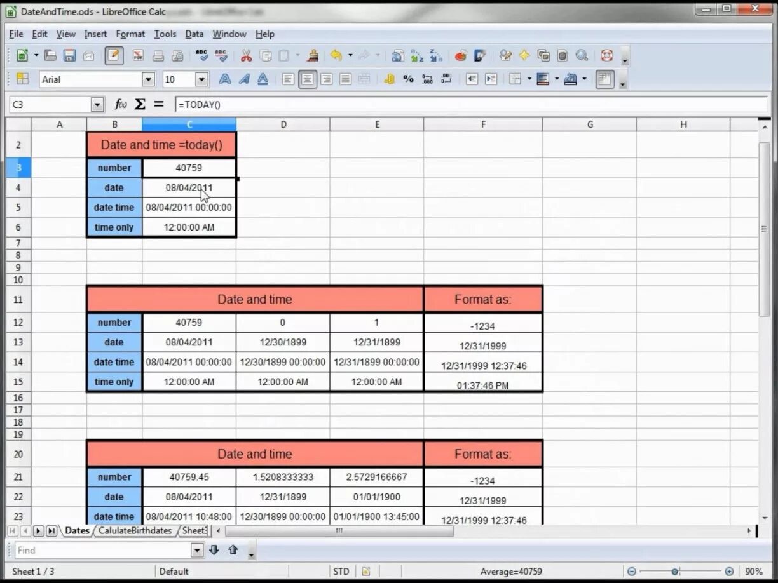Toggle Underline formatting
The height and width of the screenshot is (583, 778).
pos(263,79)
